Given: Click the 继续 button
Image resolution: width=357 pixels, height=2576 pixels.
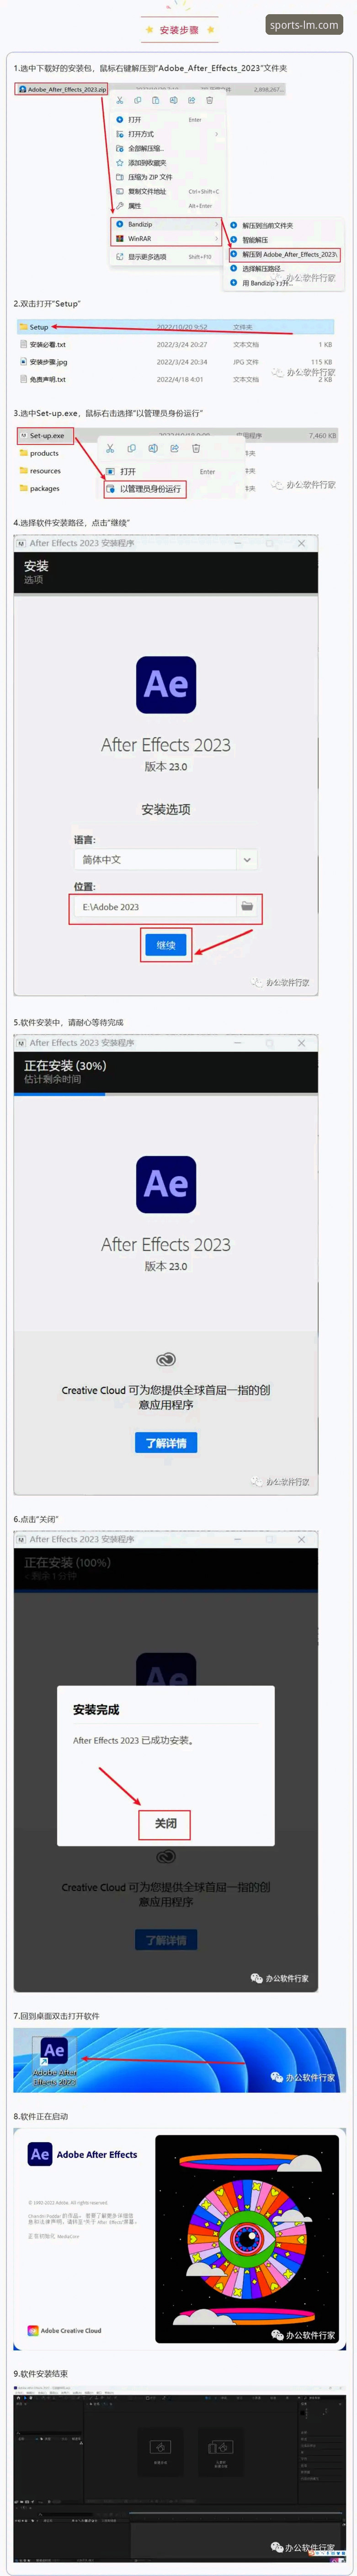Looking at the screenshot, I should [x=166, y=944].
